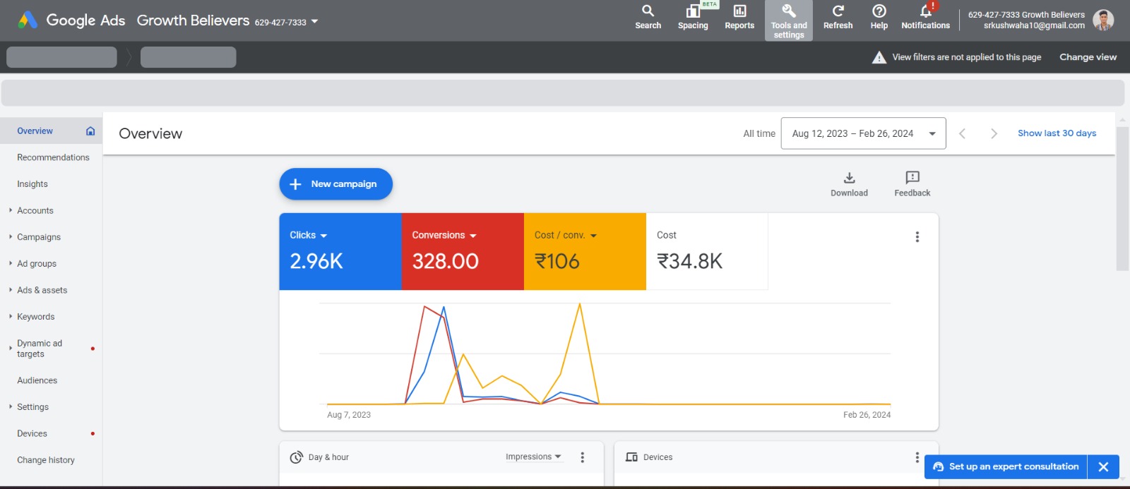
Task: Expand the Keywords sidebar section
Action: tap(35, 317)
